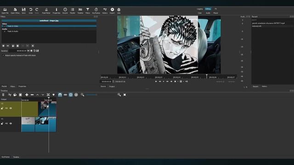Lock the V2 track
This screenshot has width=294, height=165.
click(2, 108)
